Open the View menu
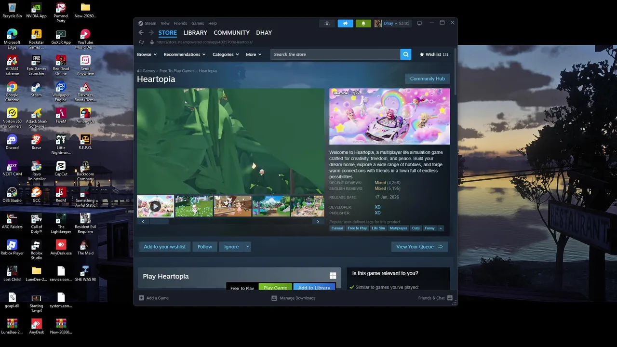The height and width of the screenshot is (347, 617). [165, 23]
